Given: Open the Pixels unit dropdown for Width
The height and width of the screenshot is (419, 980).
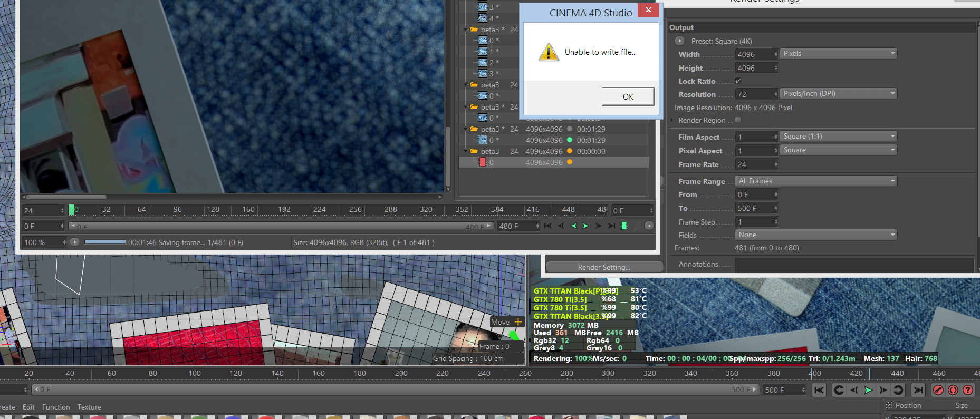Looking at the screenshot, I should click(839, 54).
